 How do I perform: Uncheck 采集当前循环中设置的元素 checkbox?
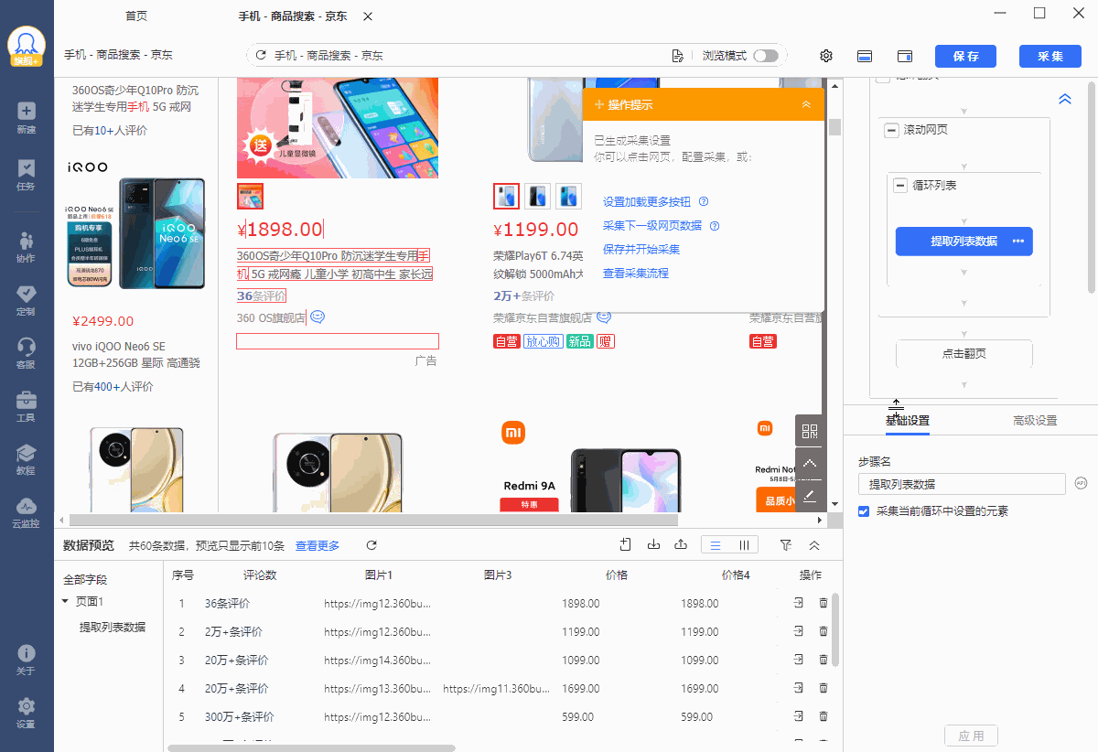pos(864,511)
